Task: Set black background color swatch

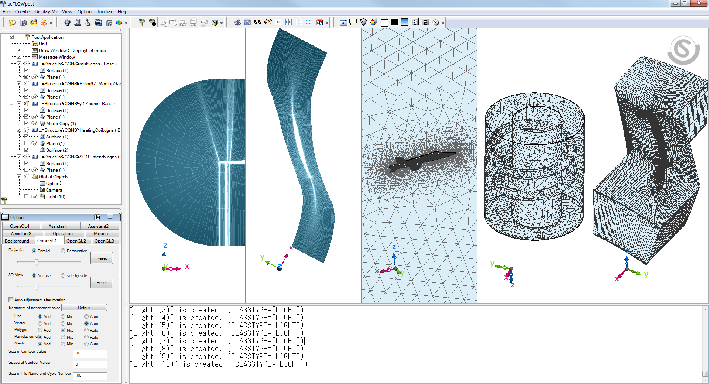Action: (x=394, y=22)
